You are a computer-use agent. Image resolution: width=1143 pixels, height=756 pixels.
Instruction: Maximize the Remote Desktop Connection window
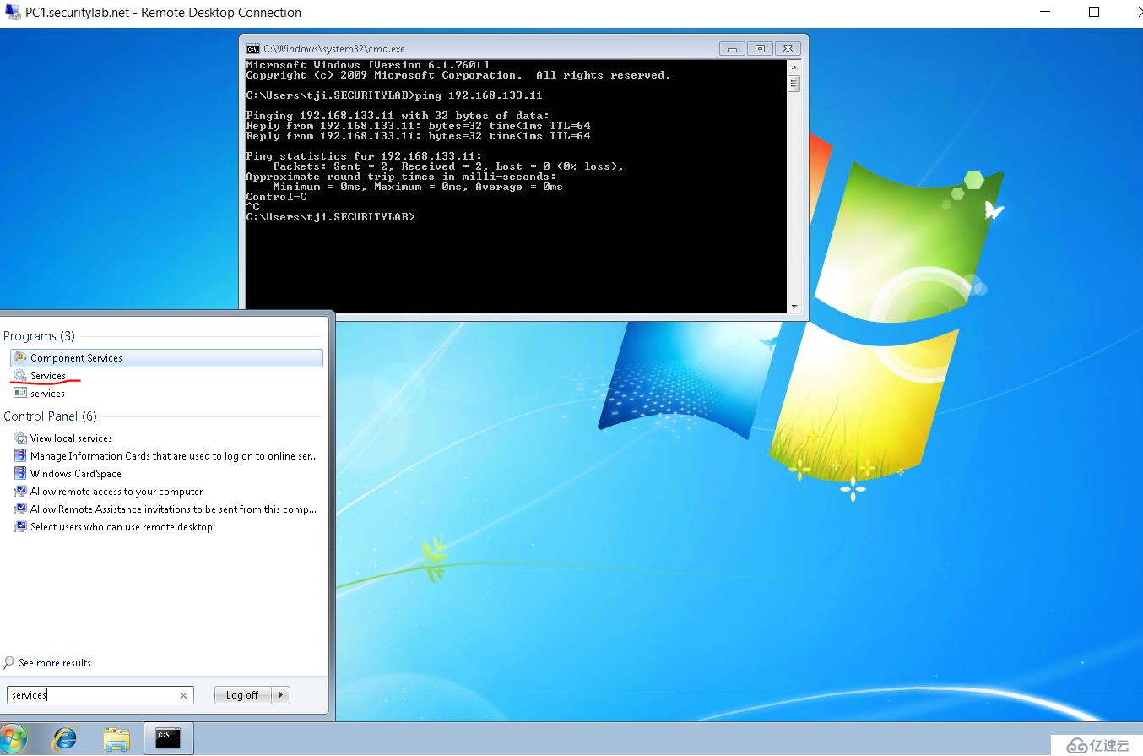point(1094,12)
